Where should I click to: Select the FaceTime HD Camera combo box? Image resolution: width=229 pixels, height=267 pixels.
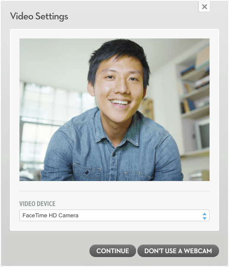click(x=114, y=216)
